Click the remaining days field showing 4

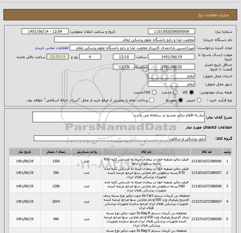pos(90,57)
